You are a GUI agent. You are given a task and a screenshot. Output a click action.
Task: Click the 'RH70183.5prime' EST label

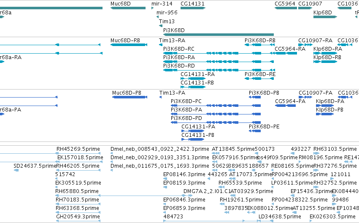point(77,200)
